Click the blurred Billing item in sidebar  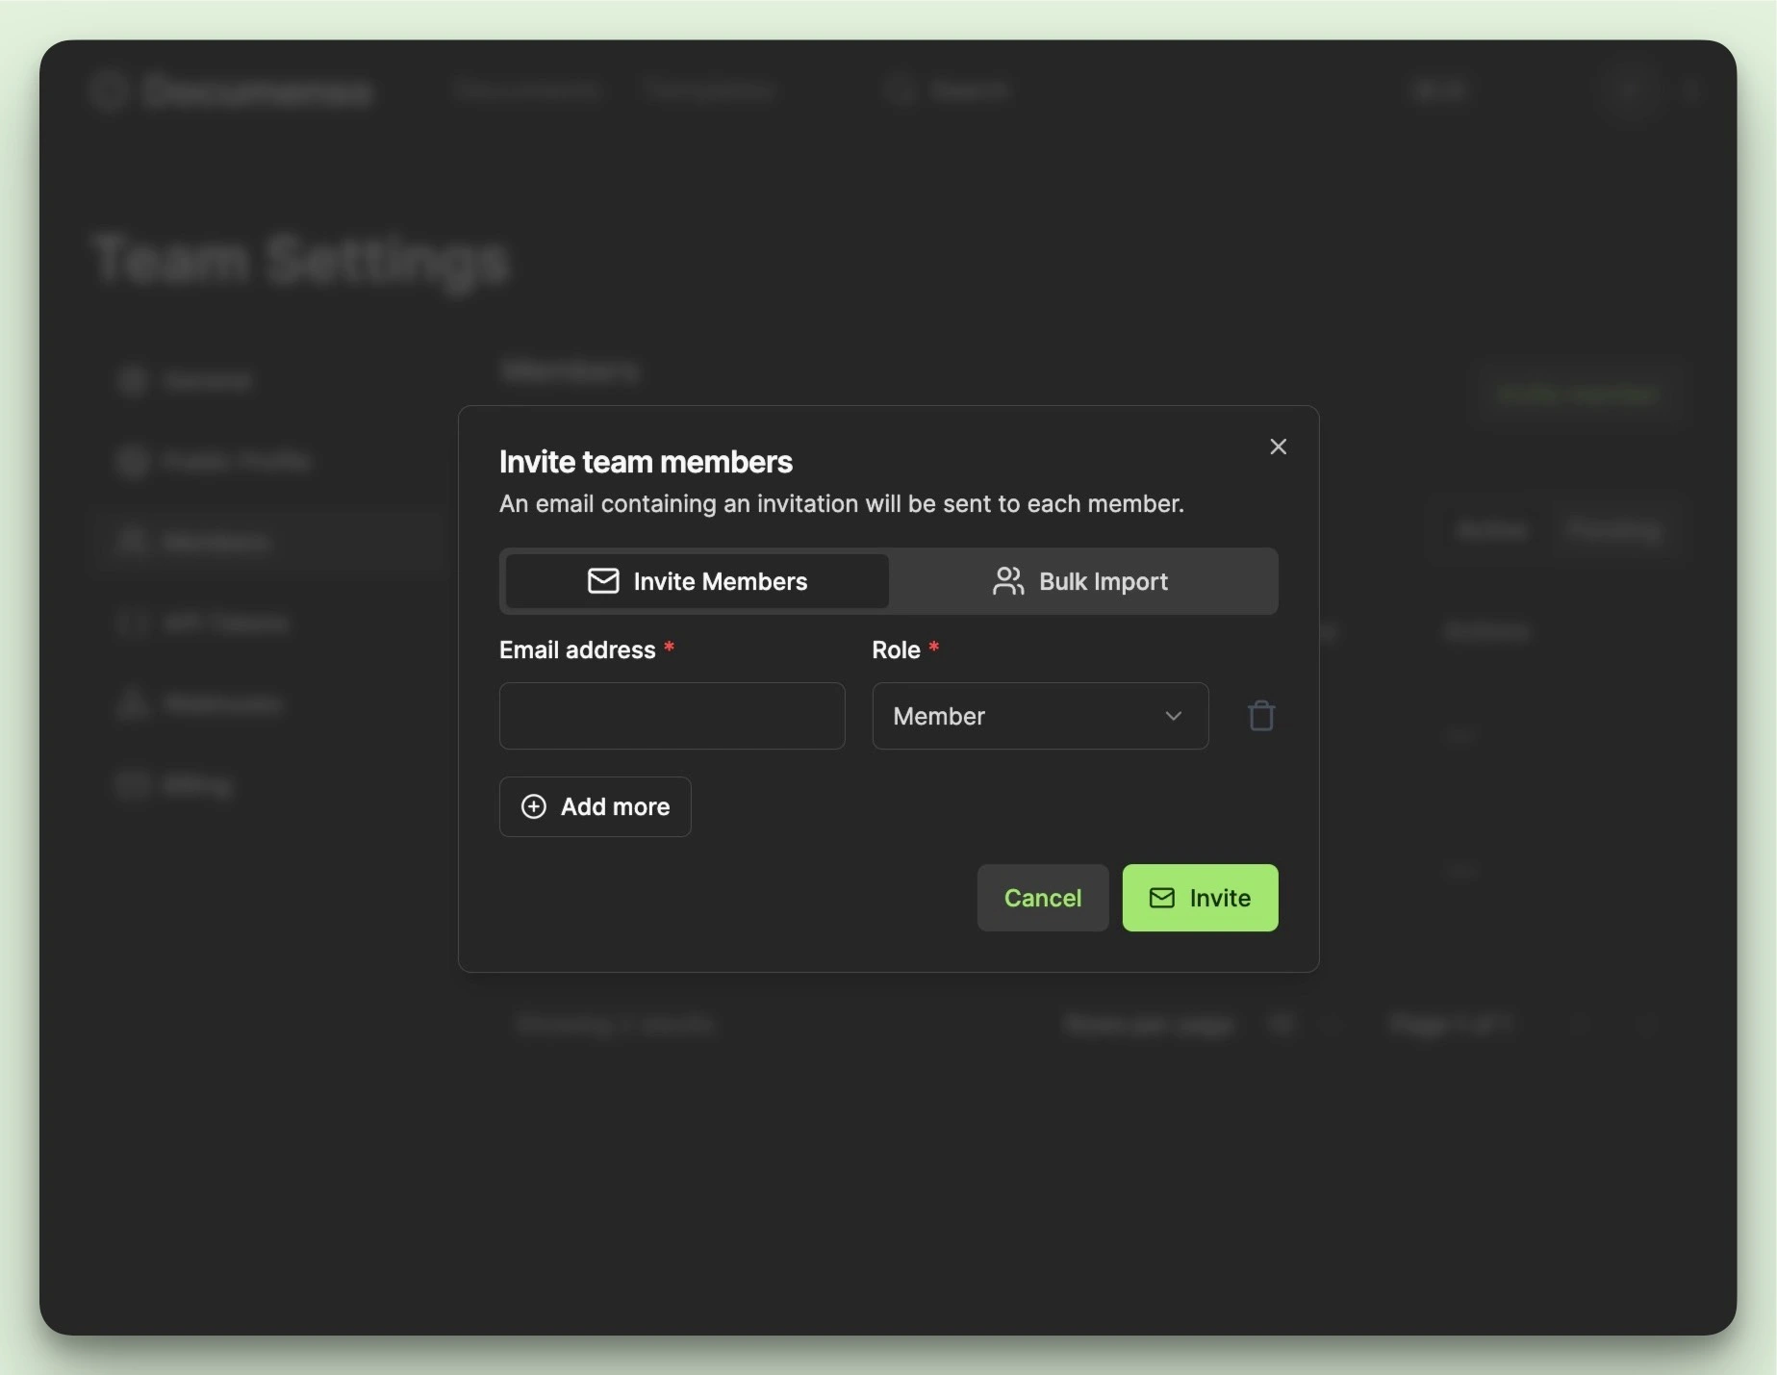(x=196, y=785)
